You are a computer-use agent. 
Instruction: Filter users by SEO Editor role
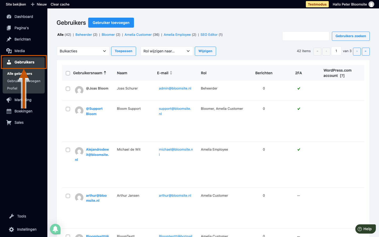point(209,35)
